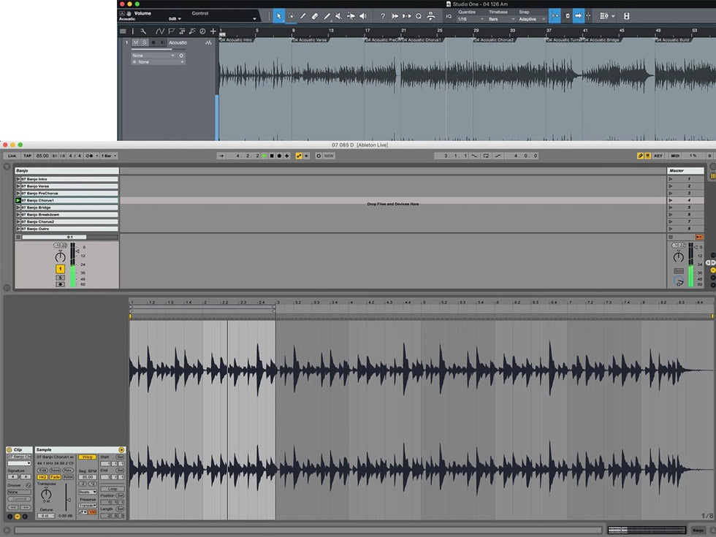The height and width of the screenshot is (537, 716).
Task: Click the Record button in Ableton transport
Action: point(279,156)
